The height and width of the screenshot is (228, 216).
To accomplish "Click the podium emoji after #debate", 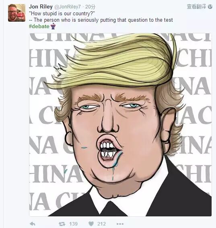I will coord(53,26).
